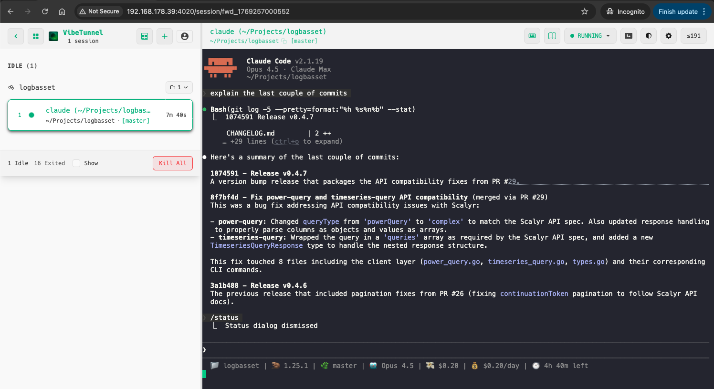Toggle the theme contrast icon
The image size is (714, 389).
click(648, 36)
